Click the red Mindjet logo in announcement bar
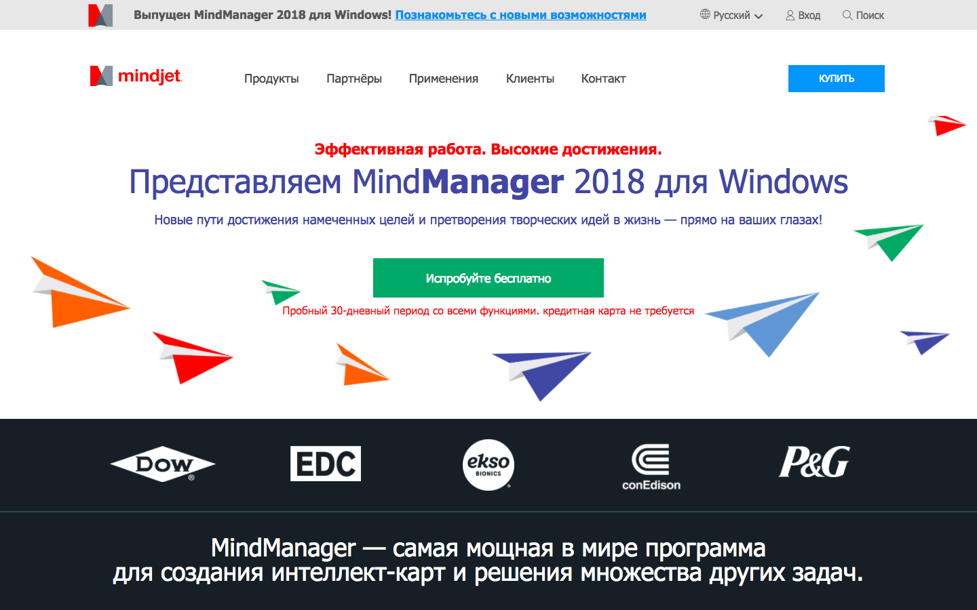977x610 pixels. [x=97, y=14]
